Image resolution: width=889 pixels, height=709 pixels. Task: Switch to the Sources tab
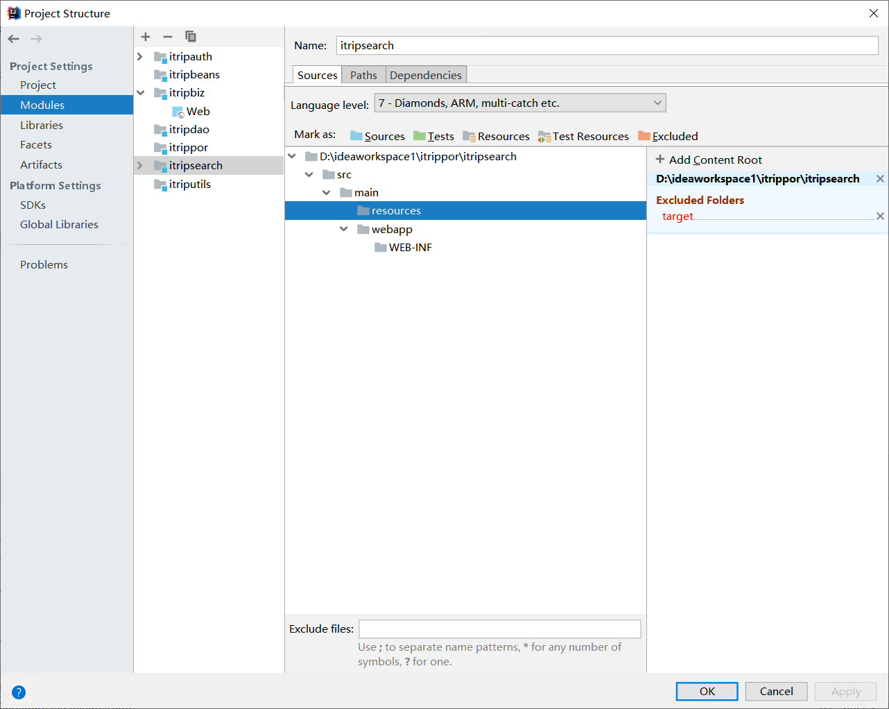pos(317,75)
